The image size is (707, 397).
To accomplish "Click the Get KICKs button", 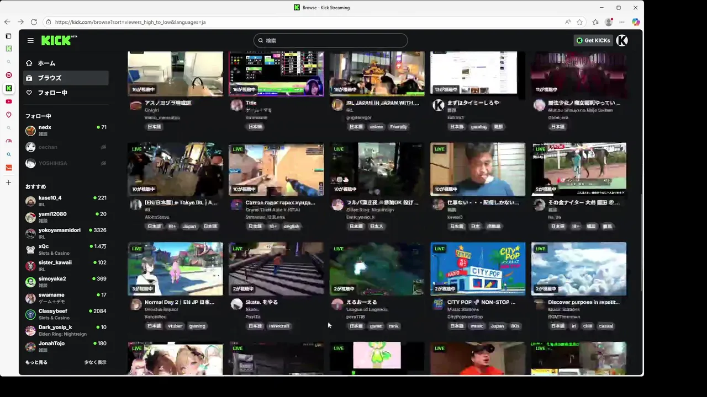I will (593, 40).
